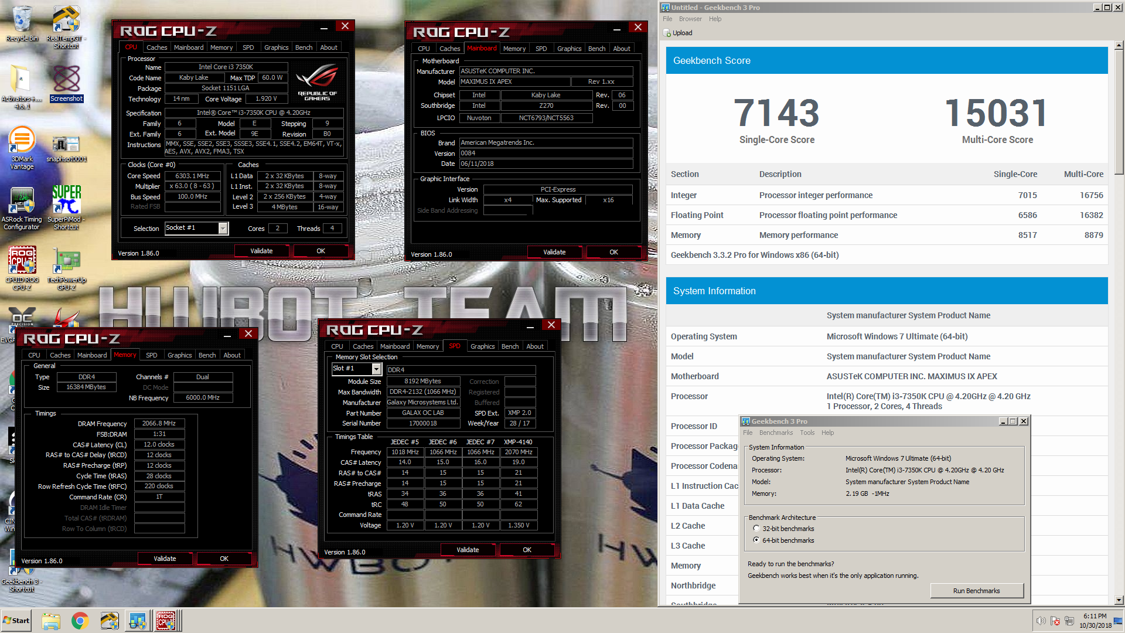Launch the RealTempGT shortcut on the desktop
This screenshot has height=633, width=1125.
coord(66,26)
